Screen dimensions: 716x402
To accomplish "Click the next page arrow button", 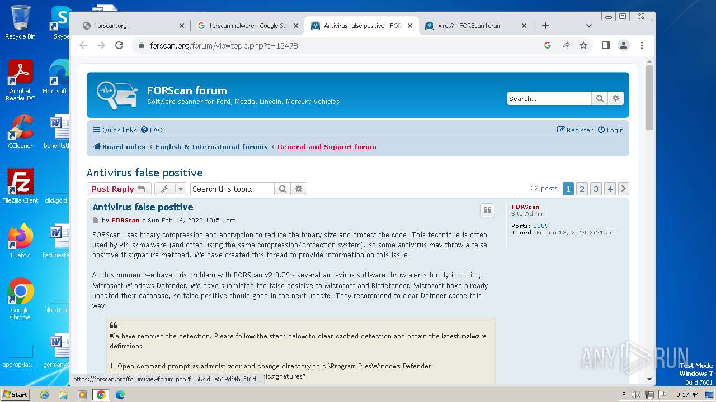I will (623, 189).
